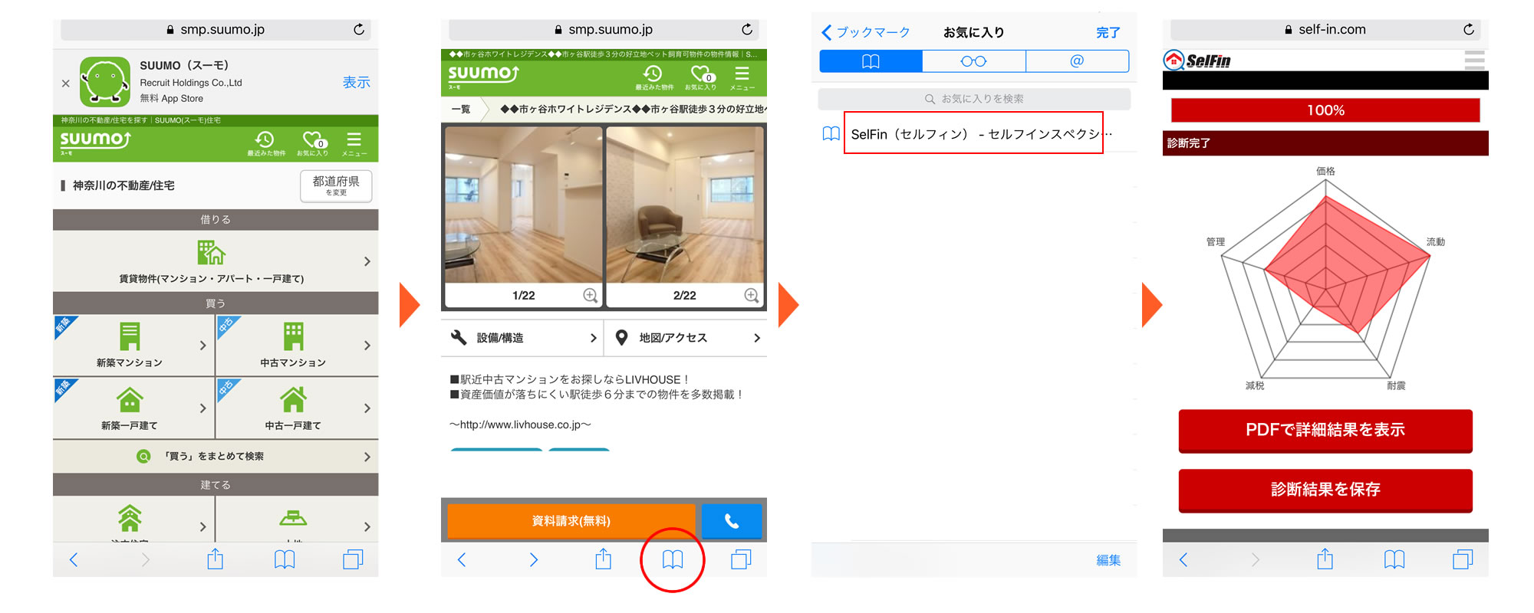1534x613 pixels.
Task: Select the reading list glasses tab
Action: [974, 61]
